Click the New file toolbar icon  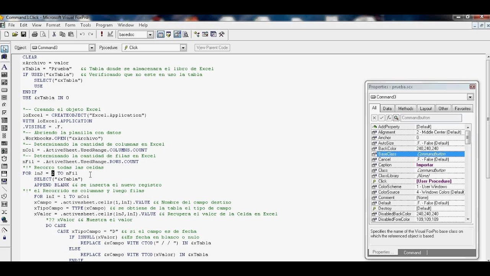coord(7,34)
